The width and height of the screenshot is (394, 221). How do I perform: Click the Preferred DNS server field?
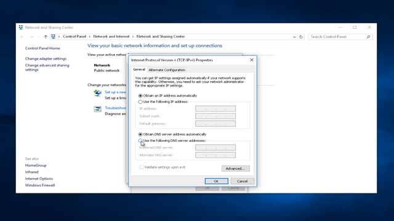(215, 147)
